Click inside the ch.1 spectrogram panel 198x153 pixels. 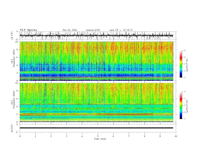click(96, 61)
